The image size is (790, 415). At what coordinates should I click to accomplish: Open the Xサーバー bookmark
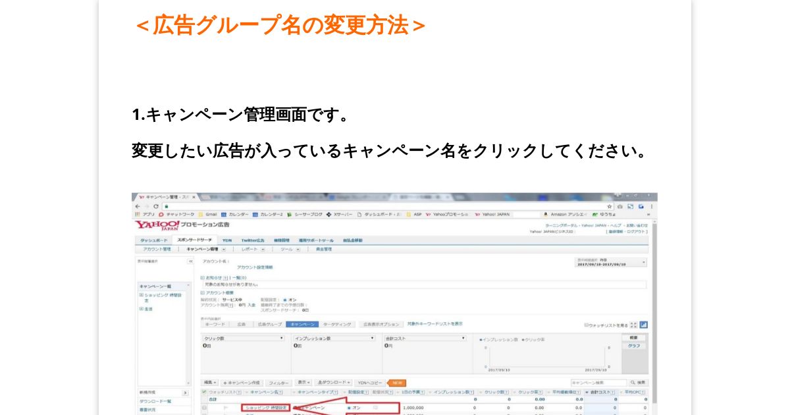pos(339,214)
